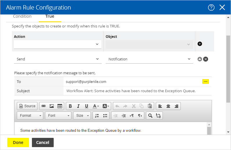Click the Done button

(18, 142)
